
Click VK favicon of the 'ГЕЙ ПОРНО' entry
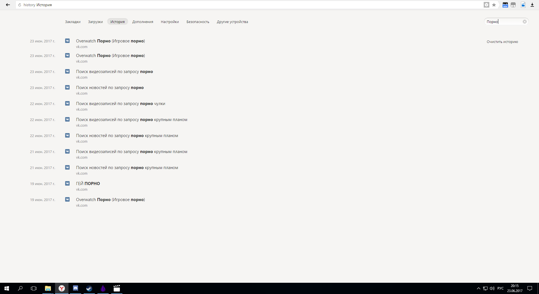click(67, 183)
